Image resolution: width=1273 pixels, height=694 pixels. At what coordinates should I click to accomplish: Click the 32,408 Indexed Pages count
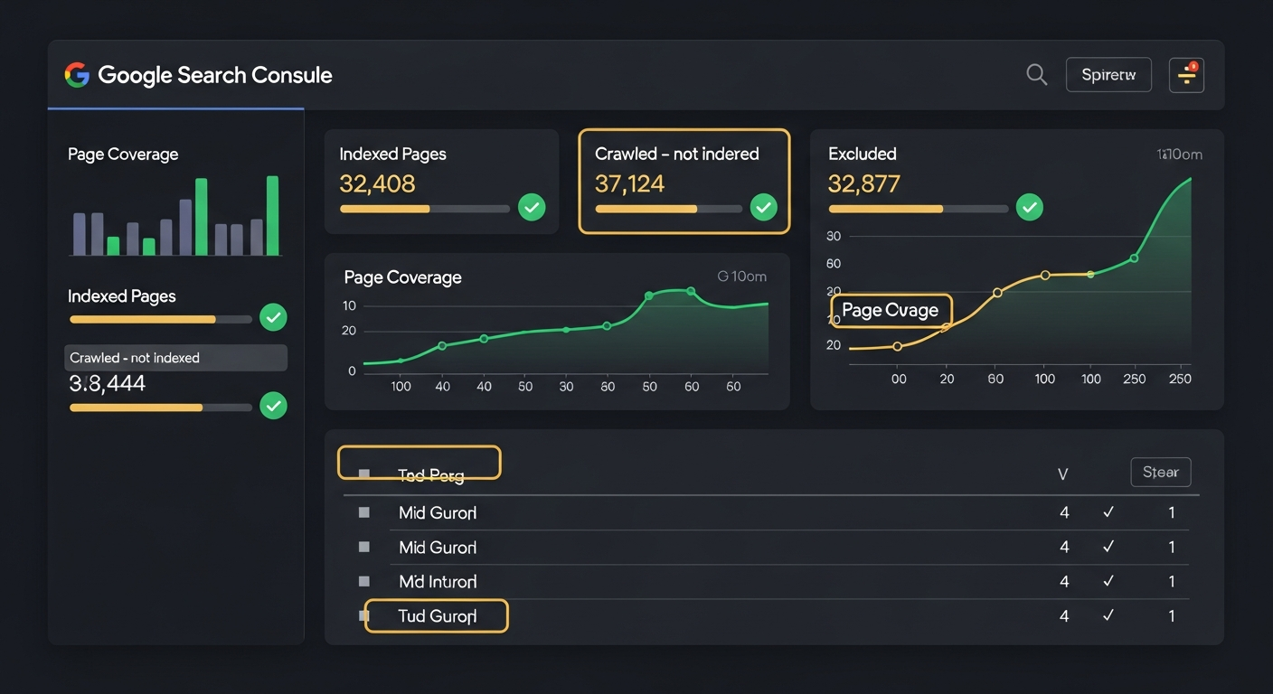(x=377, y=184)
